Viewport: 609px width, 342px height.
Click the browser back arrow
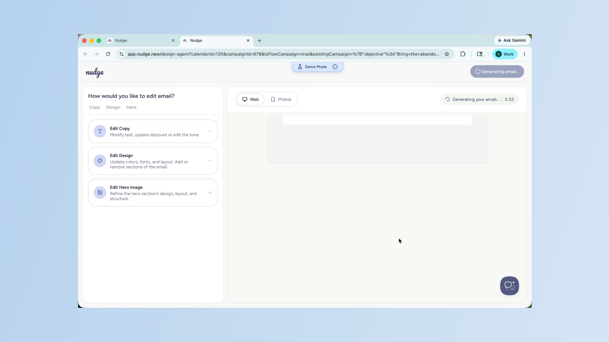pyautogui.click(x=85, y=54)
